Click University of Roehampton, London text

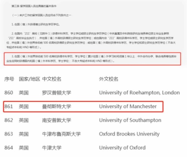[140, 93]
